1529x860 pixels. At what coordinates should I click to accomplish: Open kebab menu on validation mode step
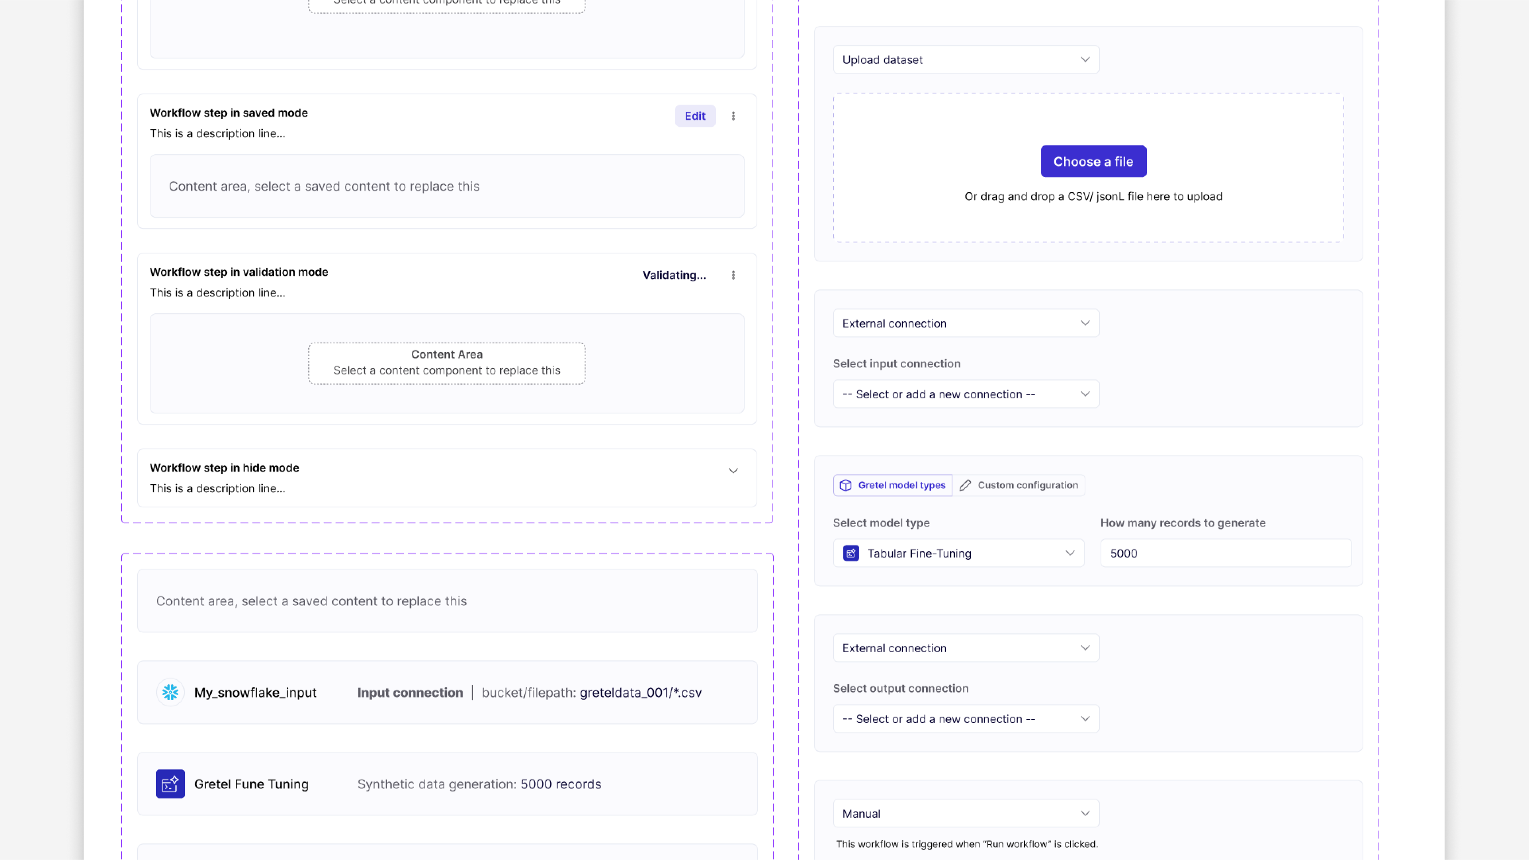click(x=733, y=275)
